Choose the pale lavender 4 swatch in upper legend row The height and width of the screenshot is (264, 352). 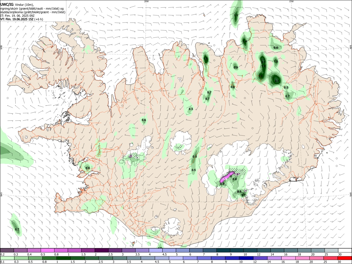coord(156,251)
